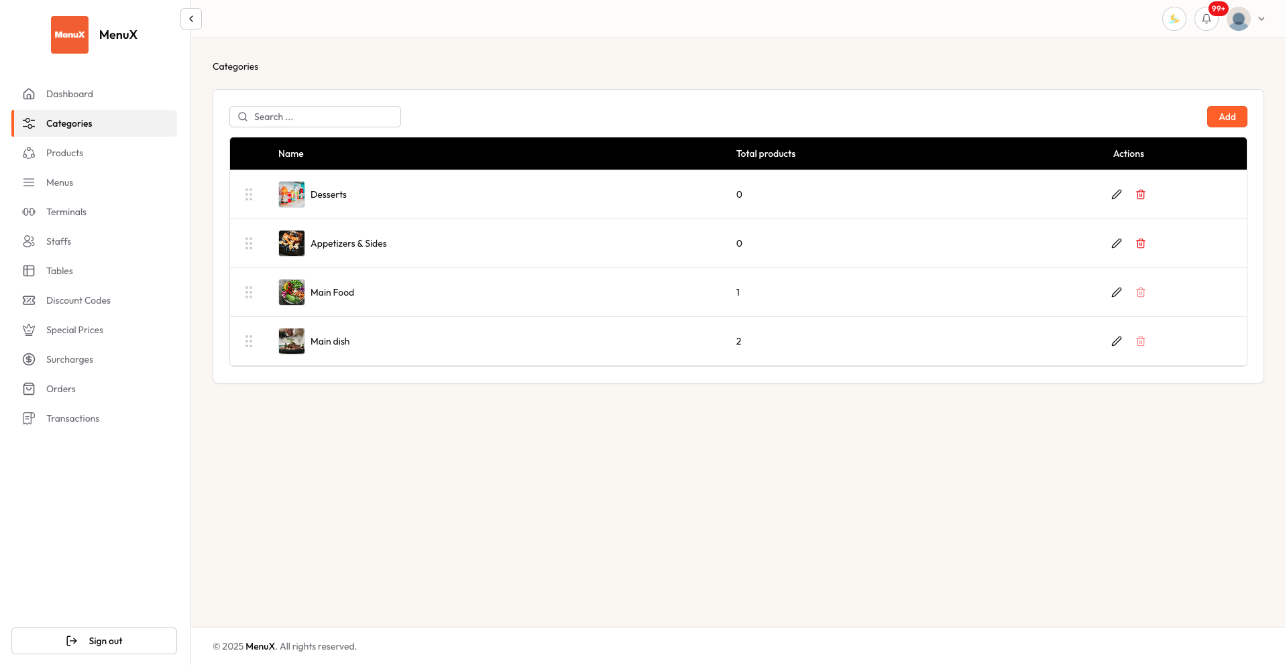Edit the Main Food category
Screen dimensions: 1285x665
point(1117,292)
